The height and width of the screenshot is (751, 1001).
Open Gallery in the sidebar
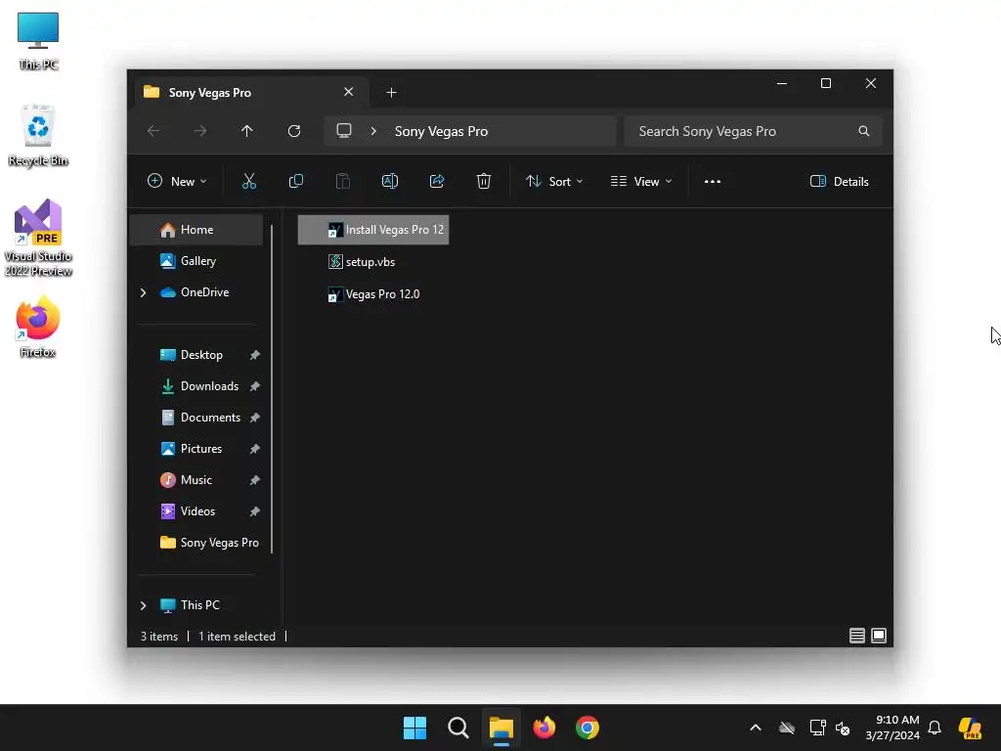click(196, 260)
